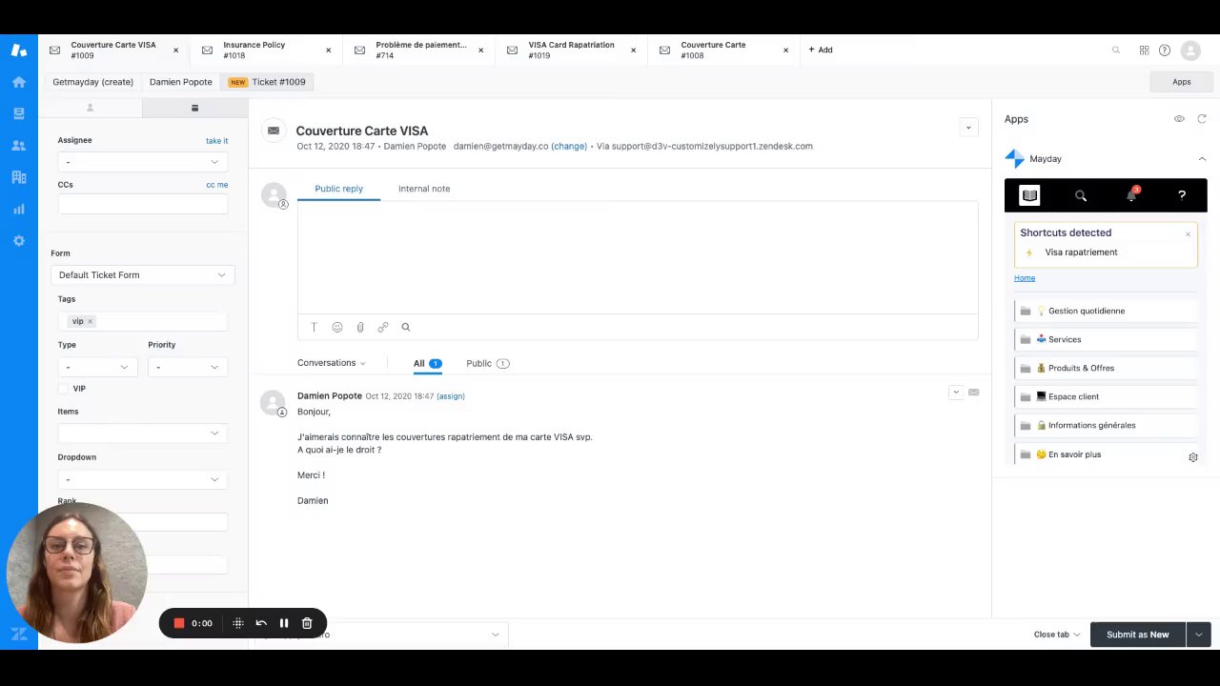Open the Customers icon in sidebar

tap(19, 146)
